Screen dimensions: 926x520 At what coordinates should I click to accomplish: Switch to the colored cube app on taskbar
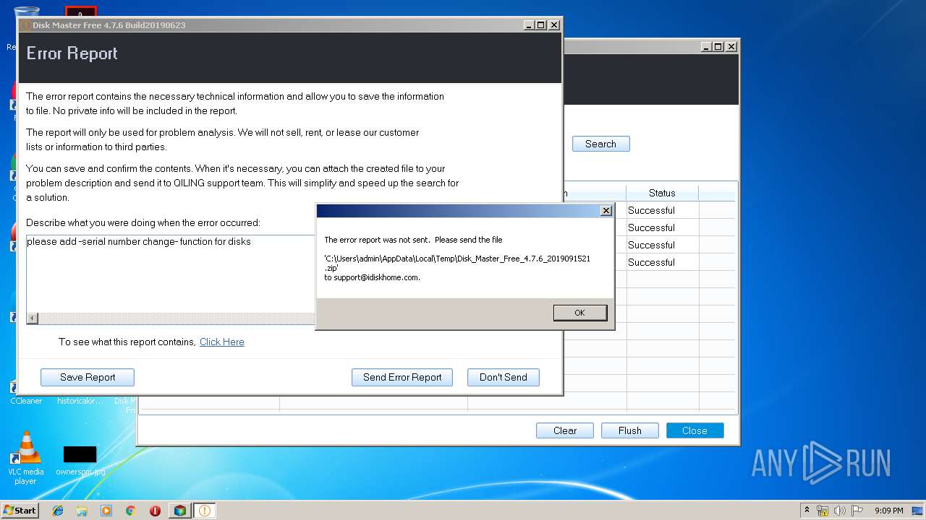pyautogui.click(x=179, y=511)
